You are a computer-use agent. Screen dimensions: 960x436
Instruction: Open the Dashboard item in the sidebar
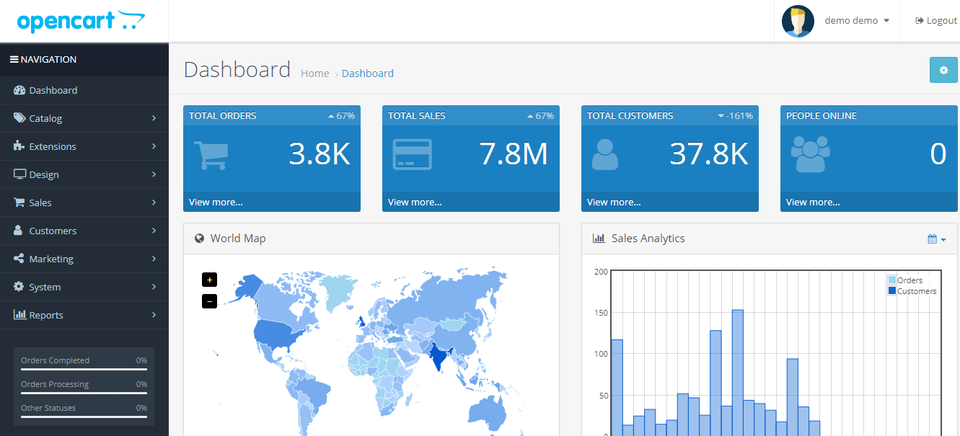tap(53, 90)
